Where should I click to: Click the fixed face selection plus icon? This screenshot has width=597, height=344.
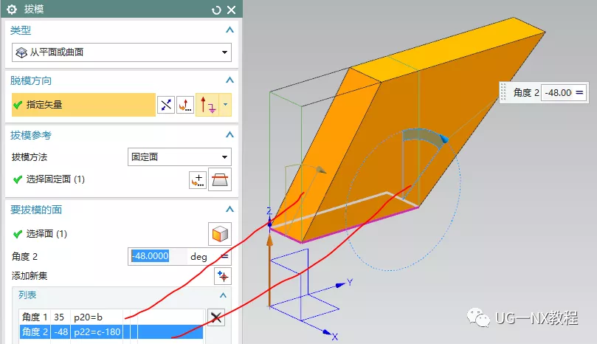[198, 179]
